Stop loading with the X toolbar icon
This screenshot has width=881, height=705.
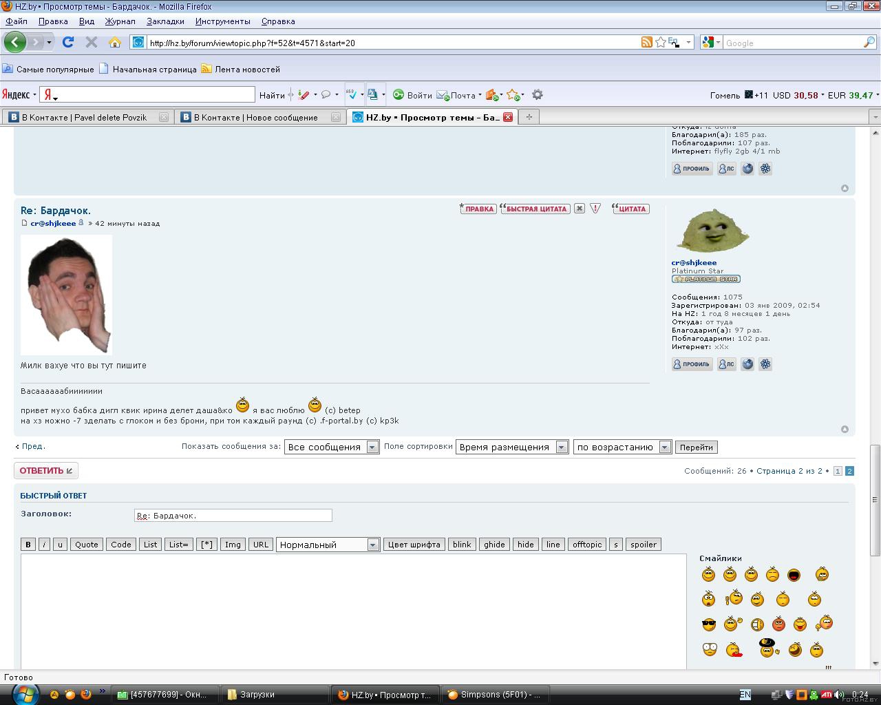point(91,42)
